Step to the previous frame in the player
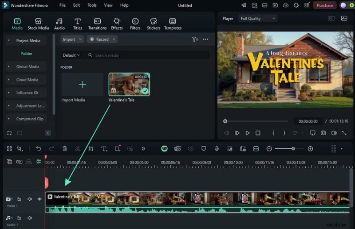 (x=226, y=133)
